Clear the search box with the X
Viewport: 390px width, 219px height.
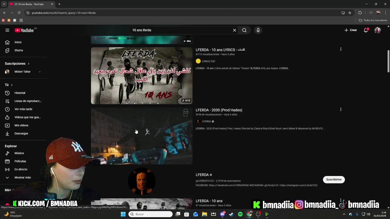click(235, 30)
